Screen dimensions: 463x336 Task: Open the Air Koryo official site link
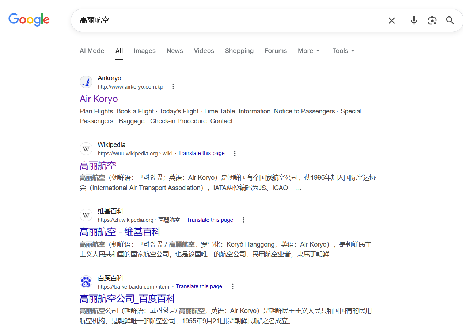99,99
